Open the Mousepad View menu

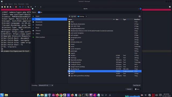pyautogui.click(x=15, y=4)
